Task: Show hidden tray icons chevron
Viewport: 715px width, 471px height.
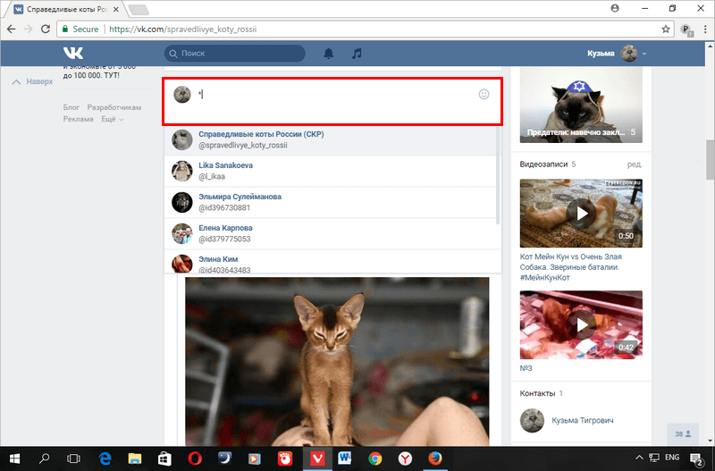Action: click(x=639, y=458)
